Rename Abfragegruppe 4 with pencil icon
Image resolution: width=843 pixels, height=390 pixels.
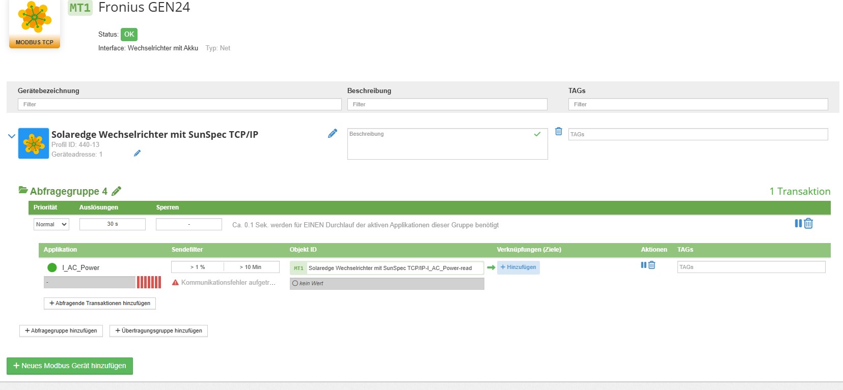tap(116, 191)
